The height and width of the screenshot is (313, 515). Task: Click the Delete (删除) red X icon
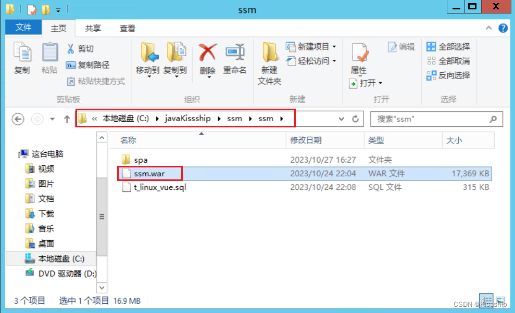click(x=208, y=53)
